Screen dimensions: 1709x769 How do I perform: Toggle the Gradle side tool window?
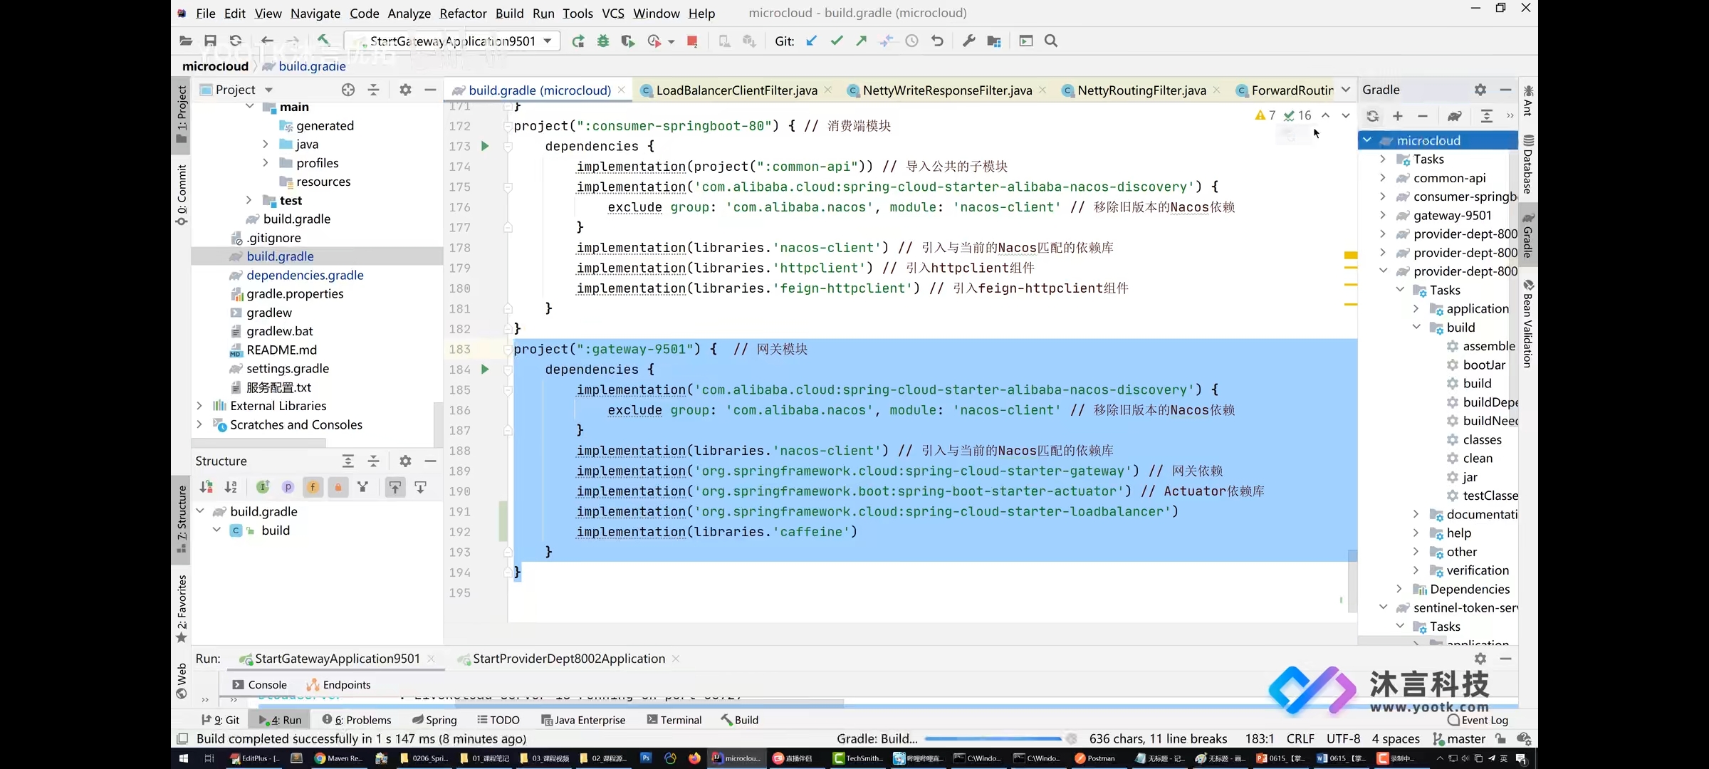click(1528, 236)
